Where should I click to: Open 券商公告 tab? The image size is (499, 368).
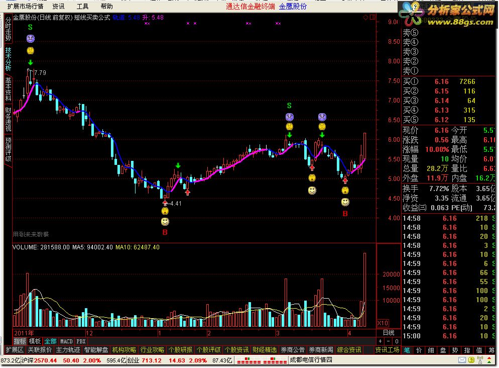pos(293,350)
